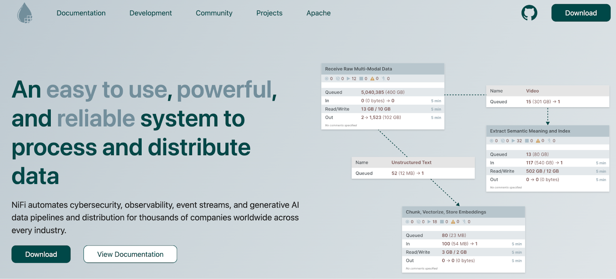Click transmitting circle icon in Chunk, Vectorize group
Viewport: 616px width, 279px height.
coord(407,222)
